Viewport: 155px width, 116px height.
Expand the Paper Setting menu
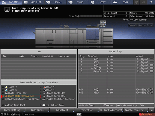tap(12, 110)
